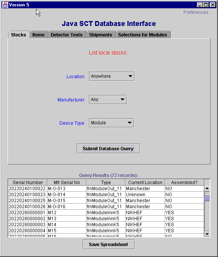Viewport: 218px width, 257px height.
Task: Select the Selections for Modules tab
Action: point(142,35)
